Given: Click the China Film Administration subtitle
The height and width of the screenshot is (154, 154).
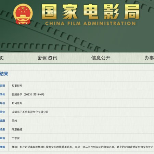Looking at the screenshot, I should [x=90, y=23].
